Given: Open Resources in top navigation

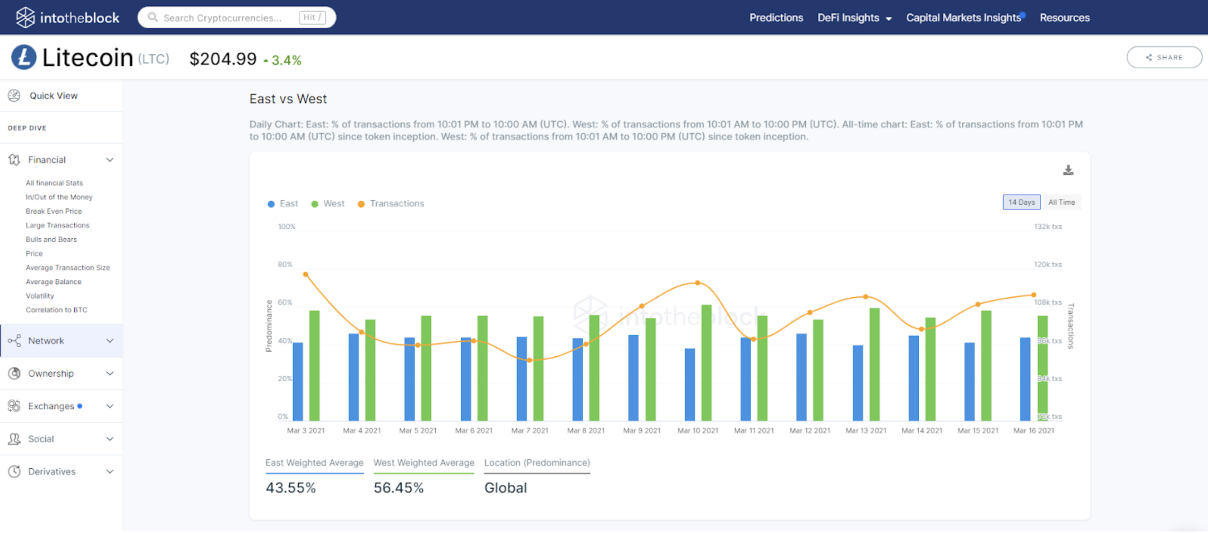Looking at the screenshot, I should click(1065, 18).
